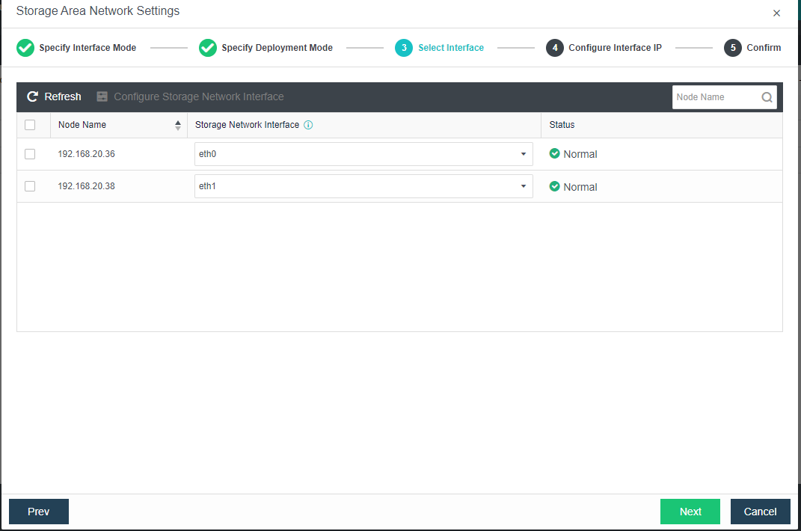Check the box for node 192.168.20.38
This screenshot has height=531, width=801.
coord(30,186)
